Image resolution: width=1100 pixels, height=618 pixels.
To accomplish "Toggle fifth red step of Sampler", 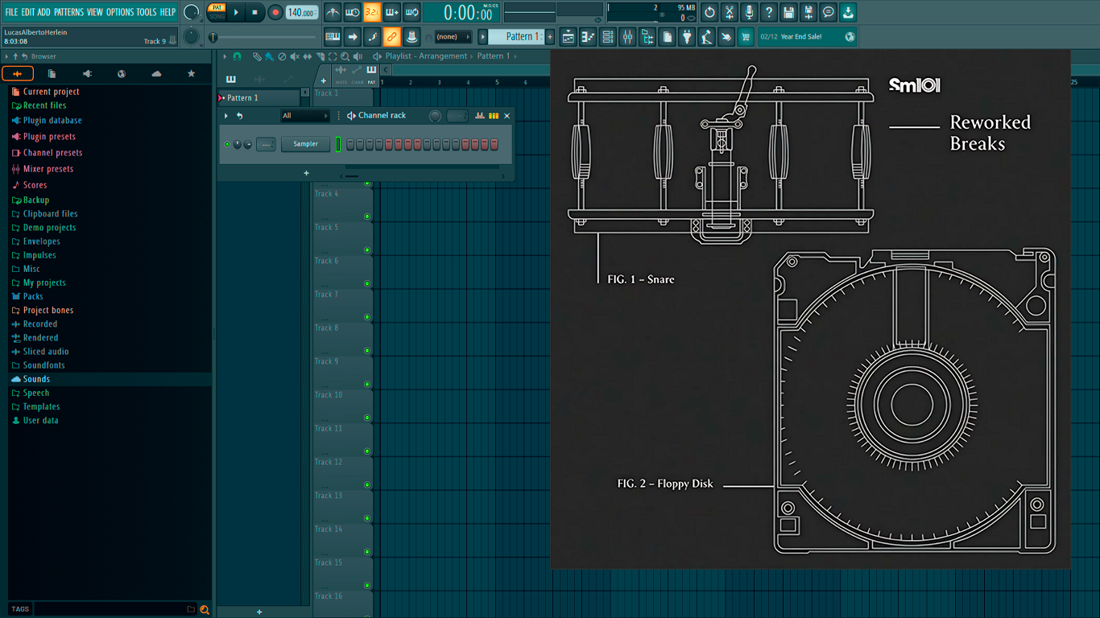I will click(x=388, y=144).
